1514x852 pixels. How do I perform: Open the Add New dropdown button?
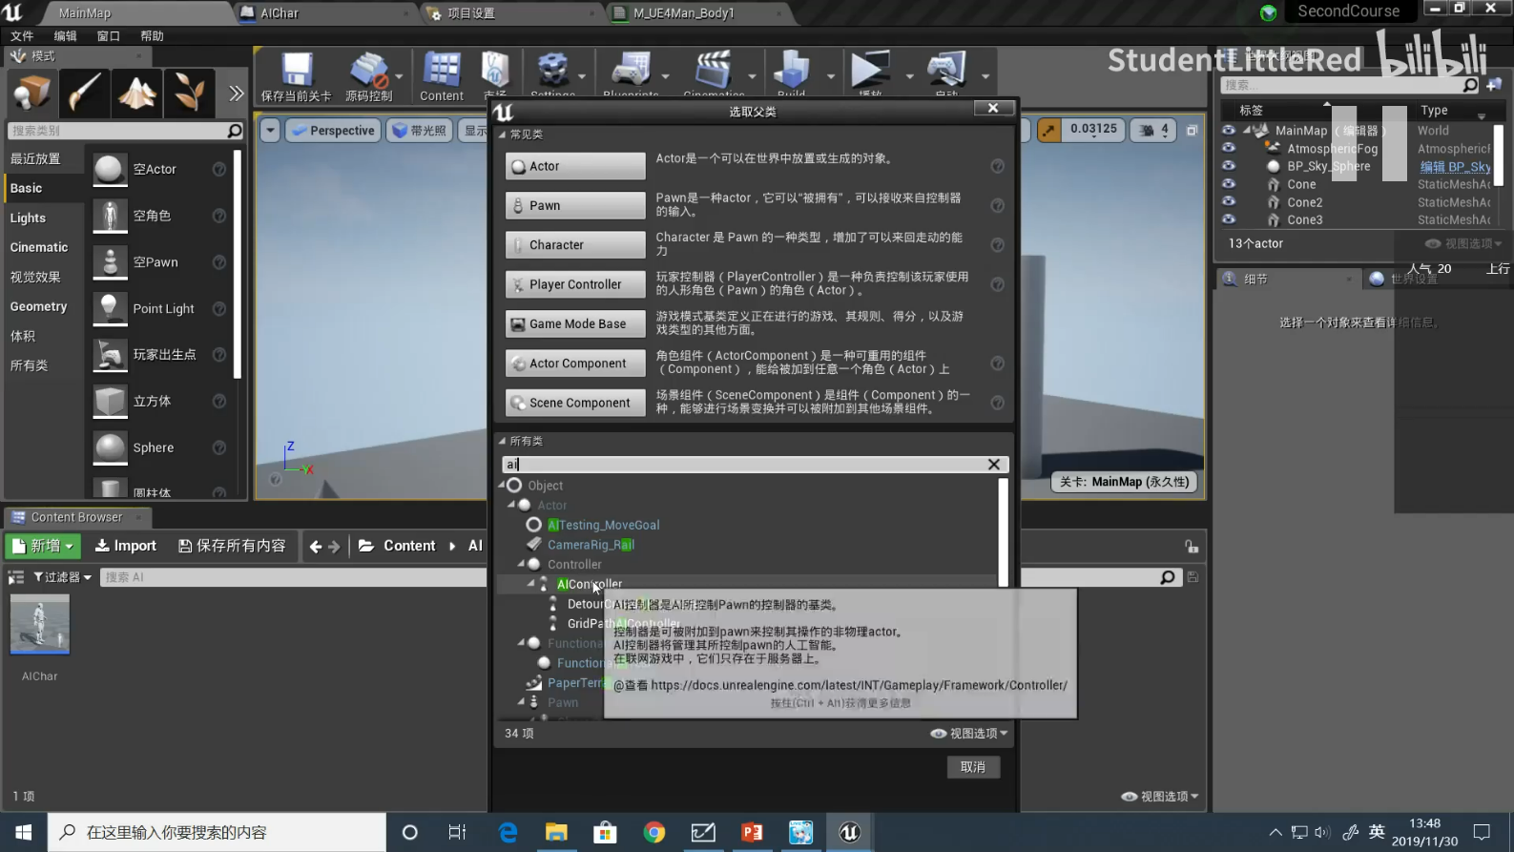tap(44, 546)
